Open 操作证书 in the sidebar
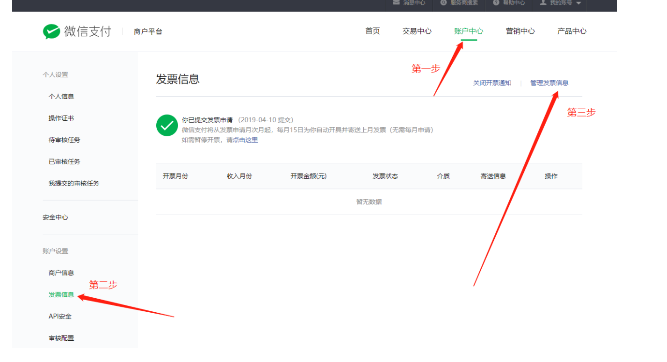Screen dimensions: 667x362 (x=61, y=118)
